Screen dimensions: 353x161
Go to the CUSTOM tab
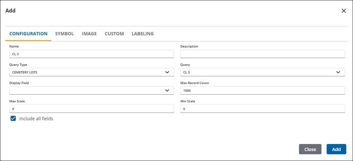(x=114, y=34)
